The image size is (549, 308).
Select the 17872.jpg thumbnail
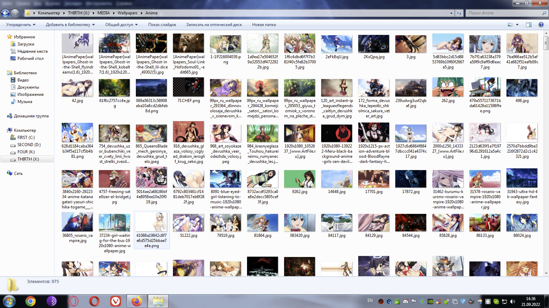tap(411, 182)
